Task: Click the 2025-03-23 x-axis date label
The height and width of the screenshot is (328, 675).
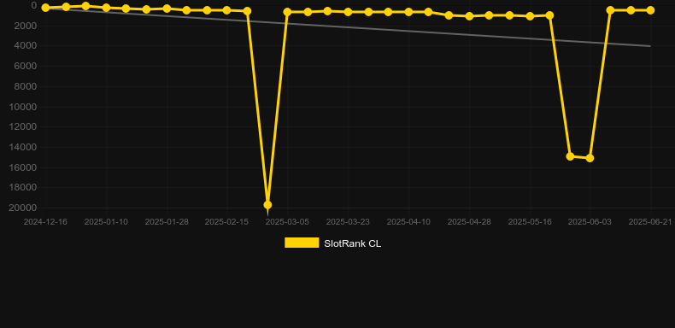Action: (348, 222)
